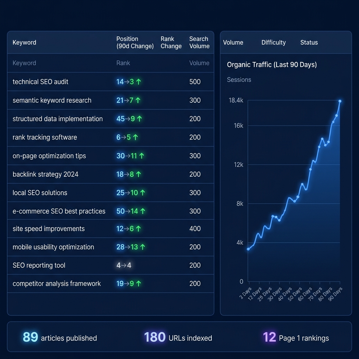Select the Organic Traffic (Last 90 Days) panel title
The height and width of the screenshot is (359, 359).
[x=272, y=65]
